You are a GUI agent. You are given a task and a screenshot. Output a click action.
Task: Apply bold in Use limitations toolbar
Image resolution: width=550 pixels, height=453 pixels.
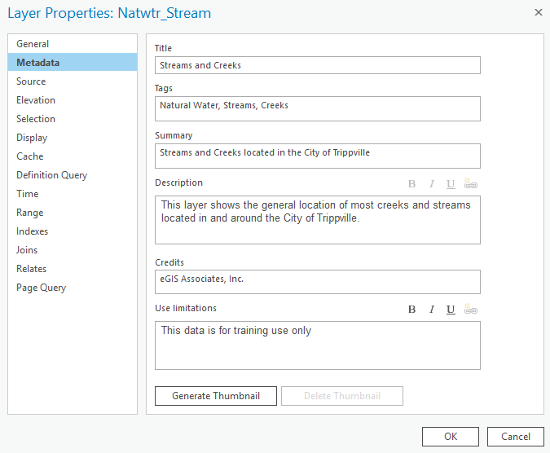(x=411, y=310)
